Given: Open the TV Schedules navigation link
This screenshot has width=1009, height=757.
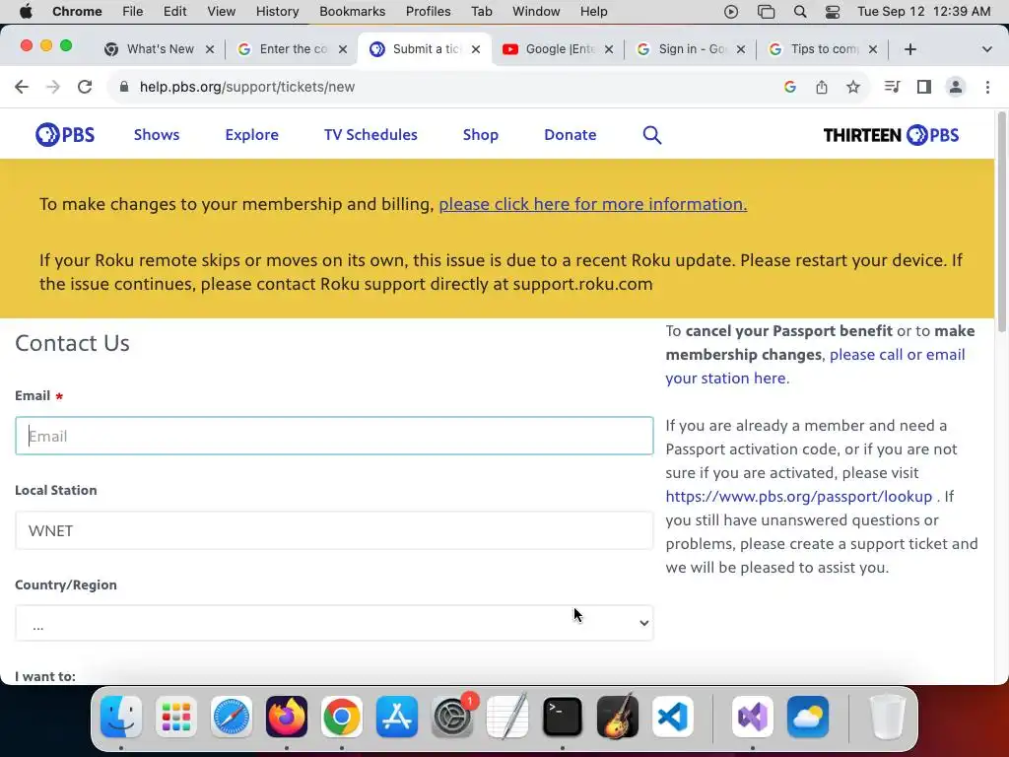Looking at the screenshot, I should 370,134.
